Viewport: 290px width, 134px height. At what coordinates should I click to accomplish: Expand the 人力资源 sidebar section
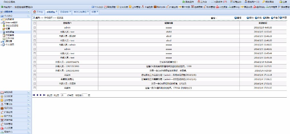29,128
